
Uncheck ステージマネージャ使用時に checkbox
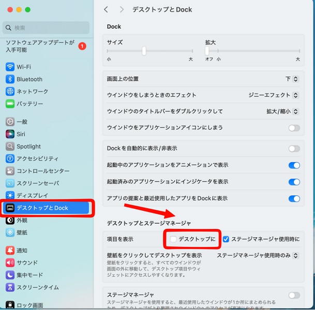(x=226, y=239)
